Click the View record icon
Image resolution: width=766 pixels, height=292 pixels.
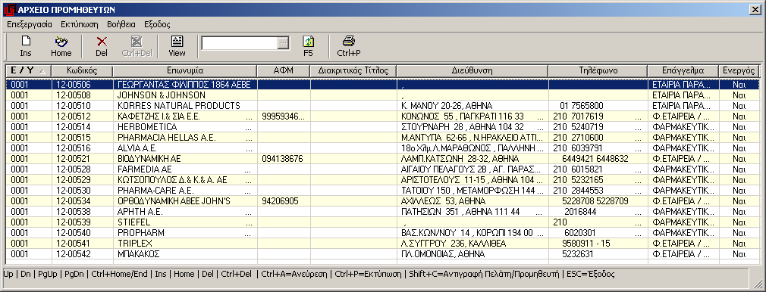click(x=177, y=42)
